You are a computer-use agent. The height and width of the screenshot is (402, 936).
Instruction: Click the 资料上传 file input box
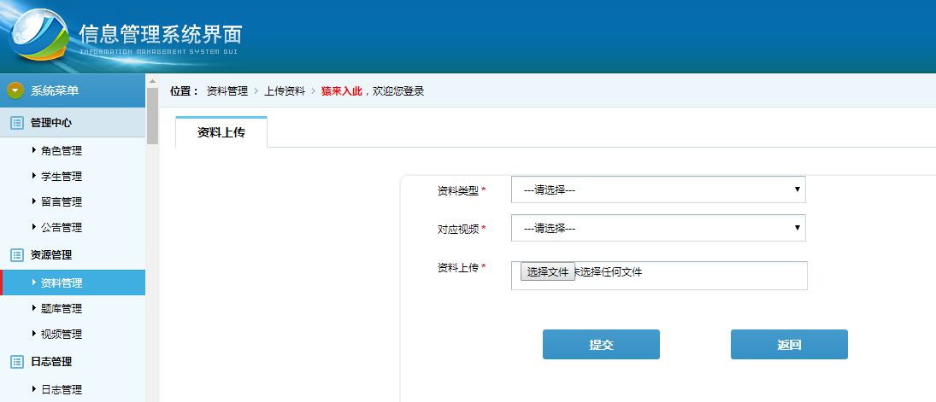(659, 276)
